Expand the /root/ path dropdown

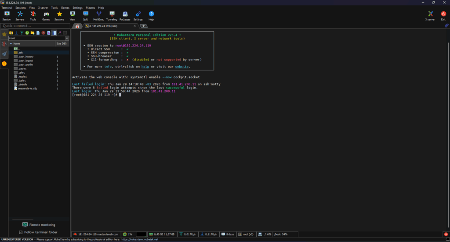pos(67,38)
